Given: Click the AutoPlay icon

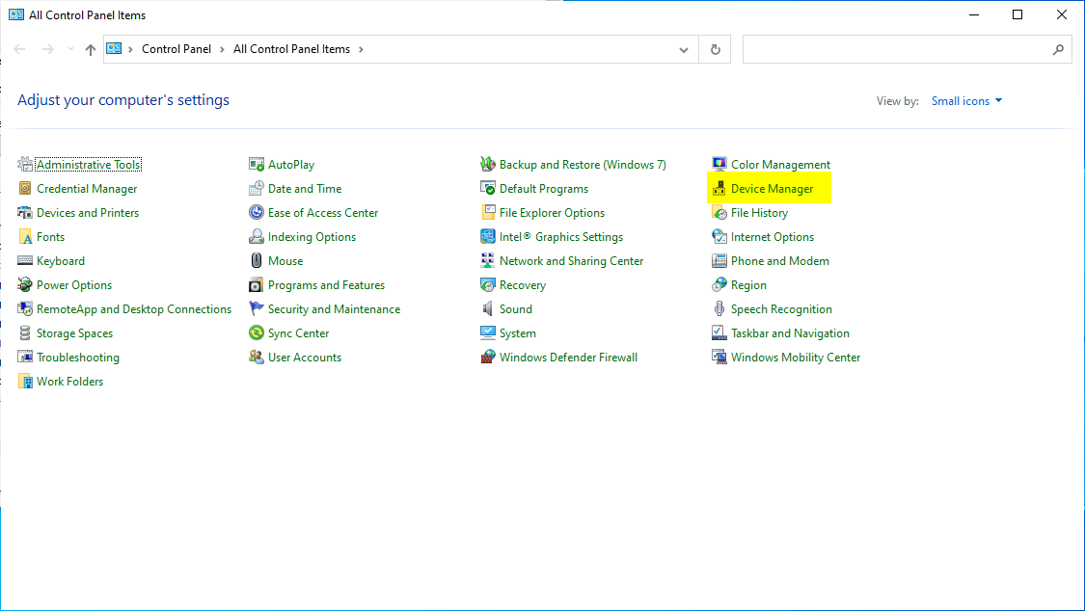Looking at the screenshot, I should [x=256, y=165].
